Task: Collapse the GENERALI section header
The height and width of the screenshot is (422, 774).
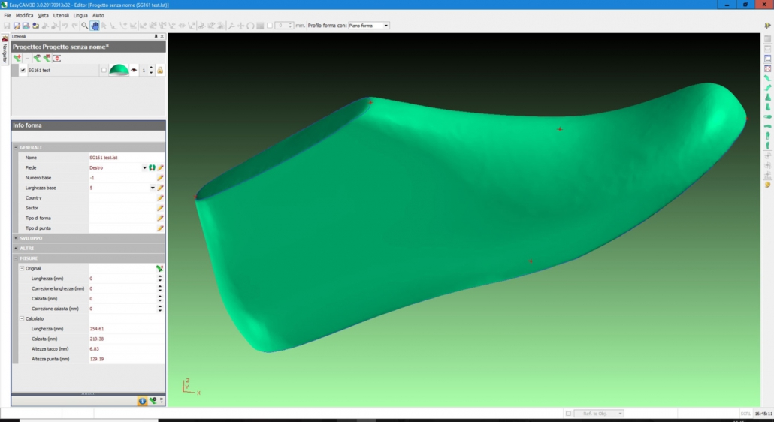Action: coord(16,147)
